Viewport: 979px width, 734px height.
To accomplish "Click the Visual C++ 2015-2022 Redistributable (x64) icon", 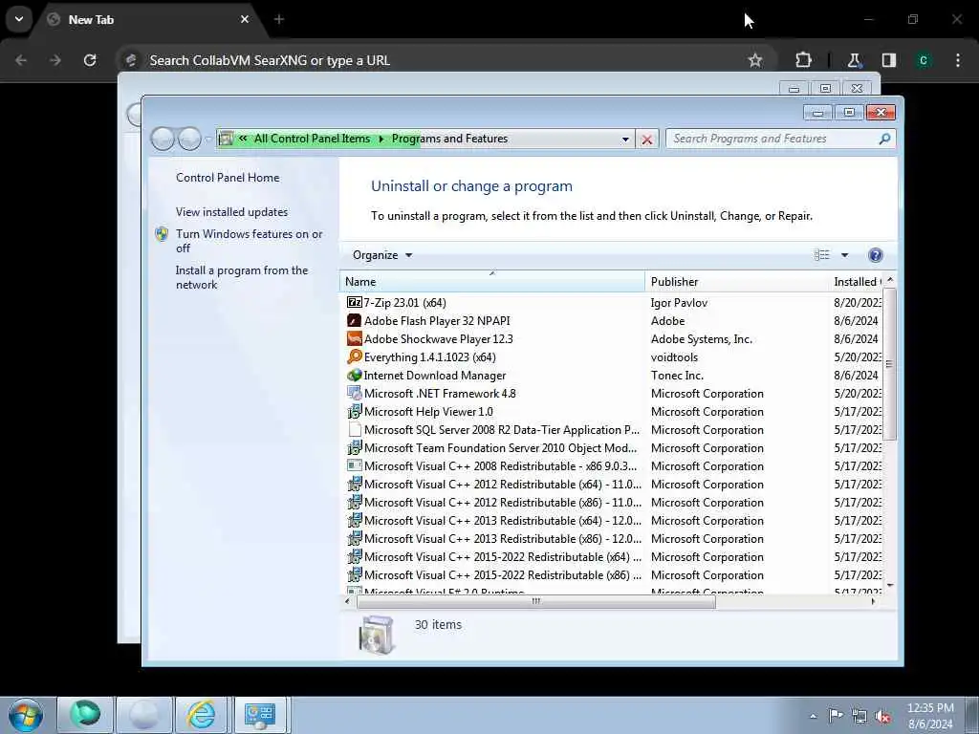I will (354, 557).
